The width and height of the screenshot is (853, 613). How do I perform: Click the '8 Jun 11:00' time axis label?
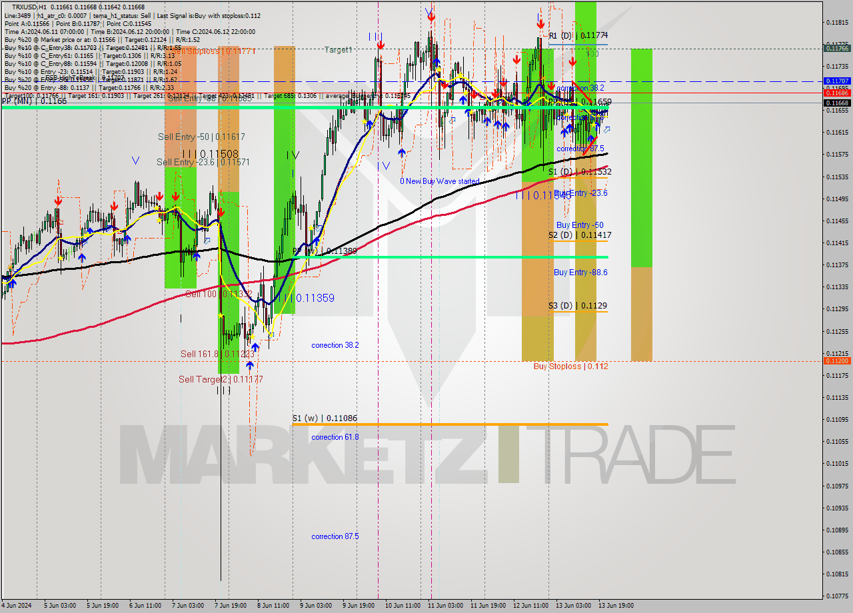[x=273, y=606]
